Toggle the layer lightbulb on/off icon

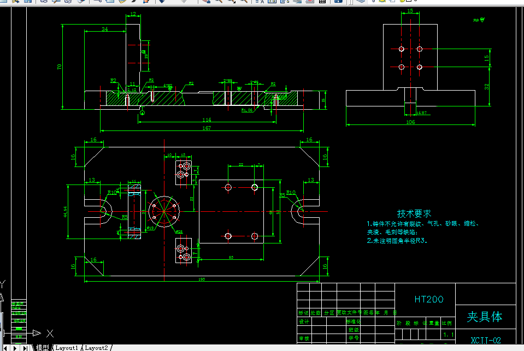click(x=373, y=1)
